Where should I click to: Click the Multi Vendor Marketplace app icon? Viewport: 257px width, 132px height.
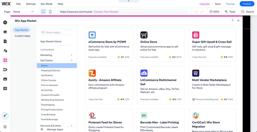196,73
